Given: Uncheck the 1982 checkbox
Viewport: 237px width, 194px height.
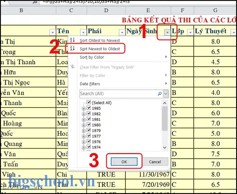Looking at the screenshot, I should (89, 113).
